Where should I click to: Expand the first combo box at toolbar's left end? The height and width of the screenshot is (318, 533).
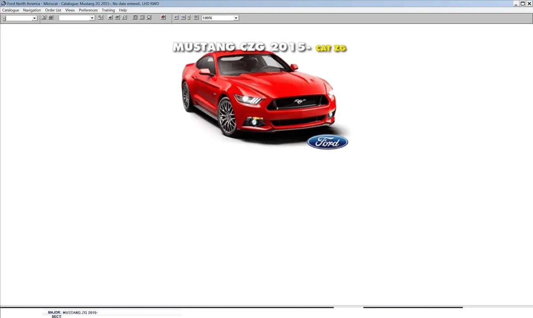pyautogui.click(x=34, y=18)
